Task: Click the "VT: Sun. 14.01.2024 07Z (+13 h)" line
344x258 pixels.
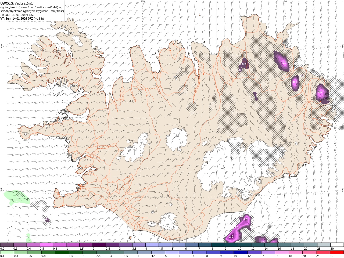Action: (22, 19)
